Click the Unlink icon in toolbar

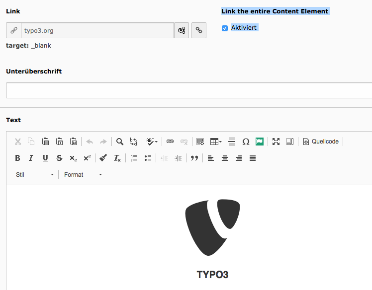point(184,142)
